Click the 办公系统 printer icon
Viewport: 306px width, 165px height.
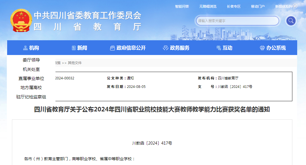[x=262, y=48]
